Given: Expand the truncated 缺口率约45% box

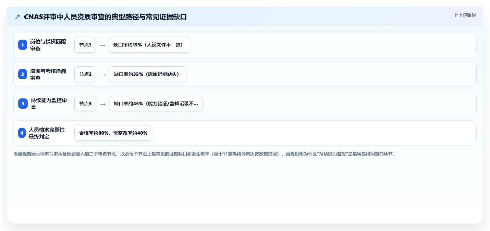Looking at the screenshot, I should (x=156, y=104).
